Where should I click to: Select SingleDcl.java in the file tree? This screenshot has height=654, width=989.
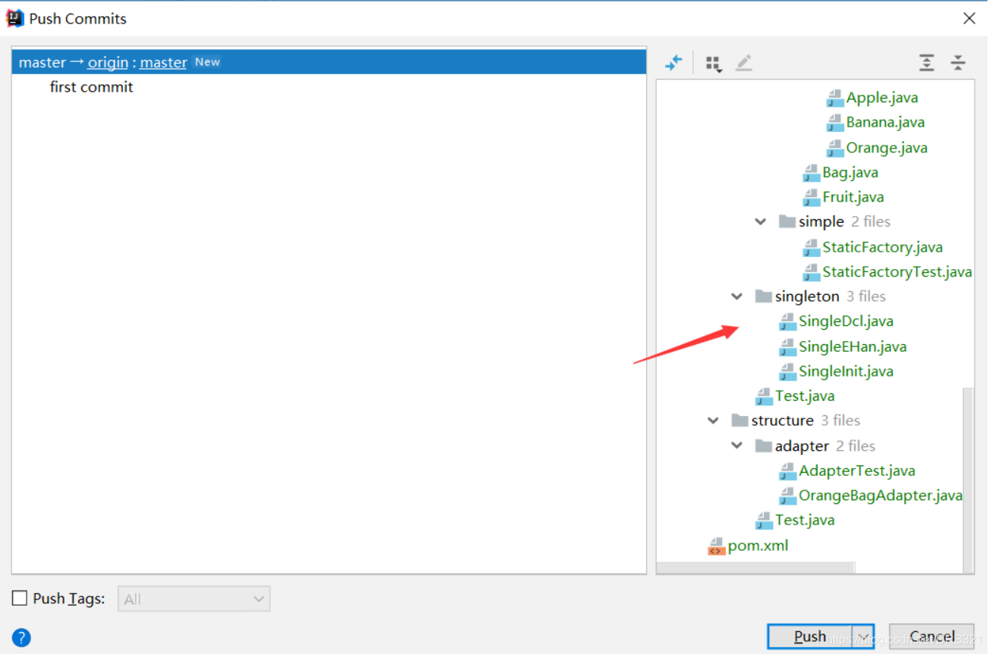(846, 321)
